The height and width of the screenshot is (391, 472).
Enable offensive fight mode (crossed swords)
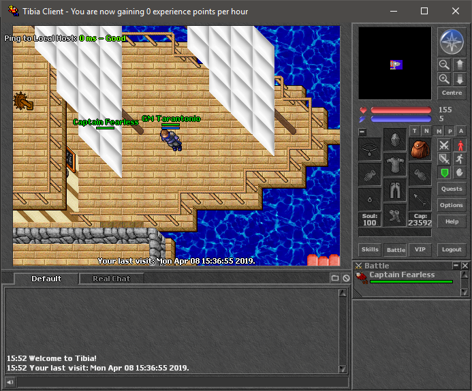[x=444, y=145]
